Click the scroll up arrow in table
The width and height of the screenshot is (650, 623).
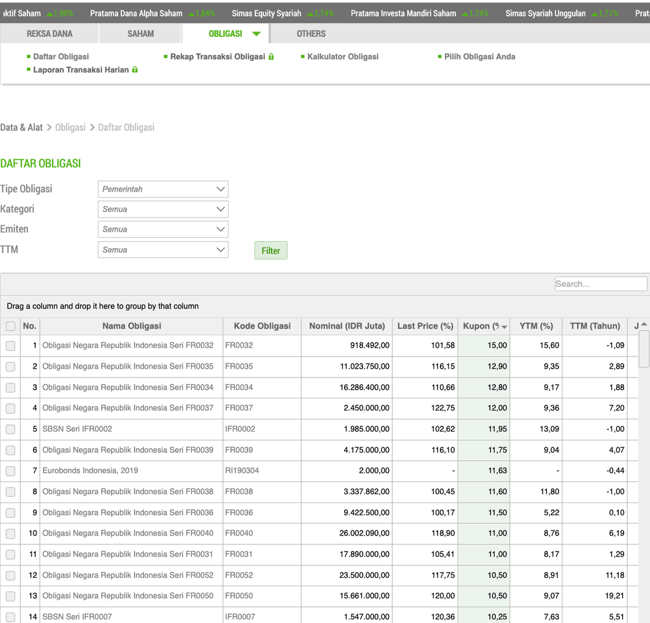pos(644,325)
